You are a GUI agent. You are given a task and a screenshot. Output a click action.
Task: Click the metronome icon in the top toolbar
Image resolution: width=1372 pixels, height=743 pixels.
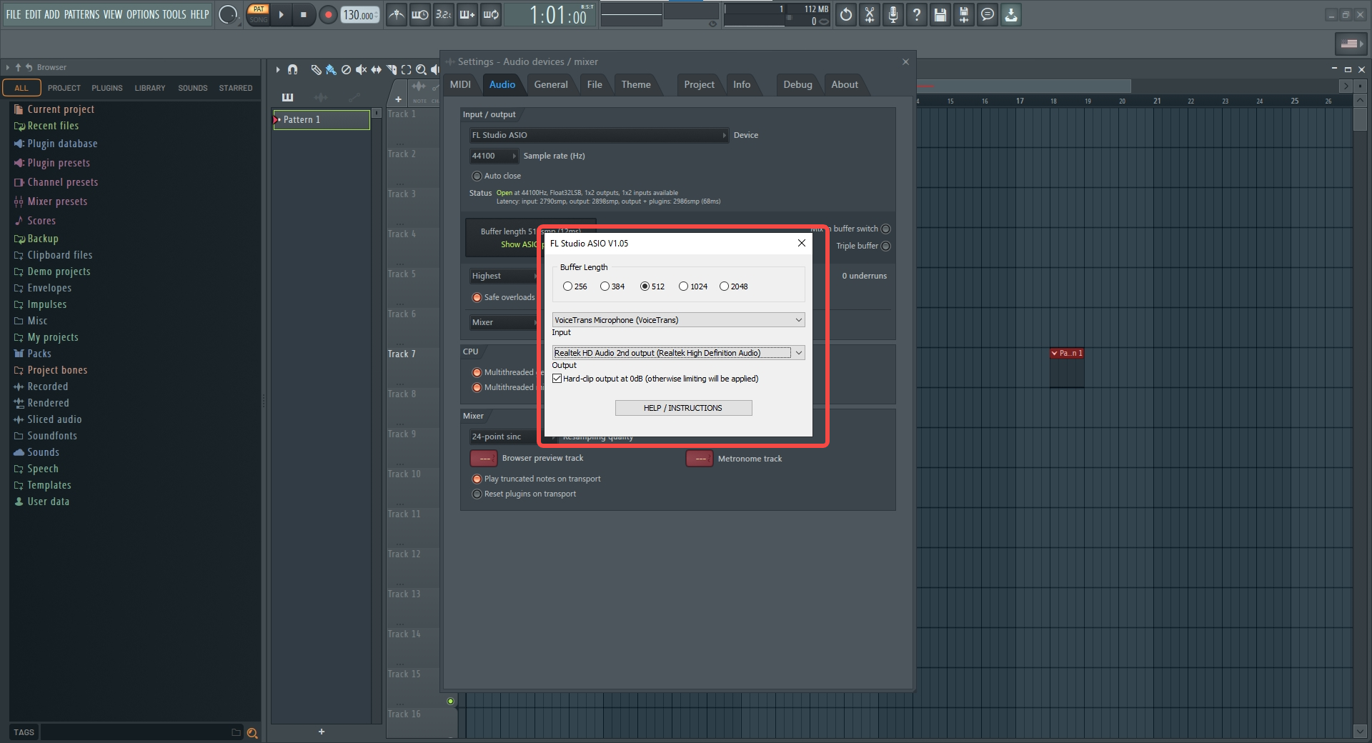click(397, 14)
